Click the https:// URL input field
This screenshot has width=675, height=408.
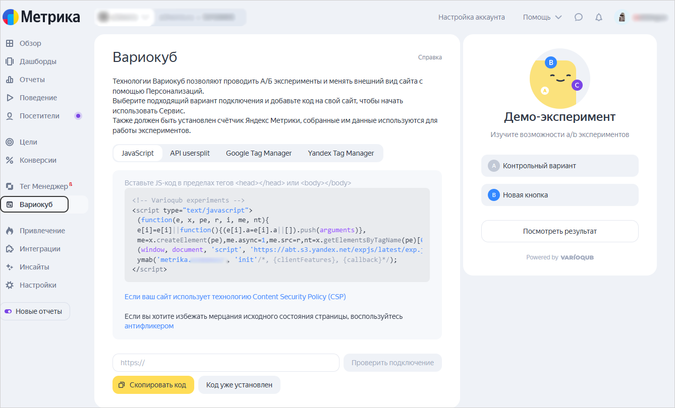pos(226,363)
